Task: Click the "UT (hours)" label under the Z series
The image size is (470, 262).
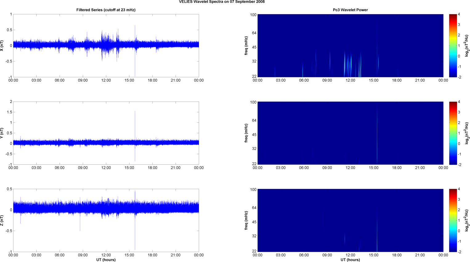Action: click(106, 260)
